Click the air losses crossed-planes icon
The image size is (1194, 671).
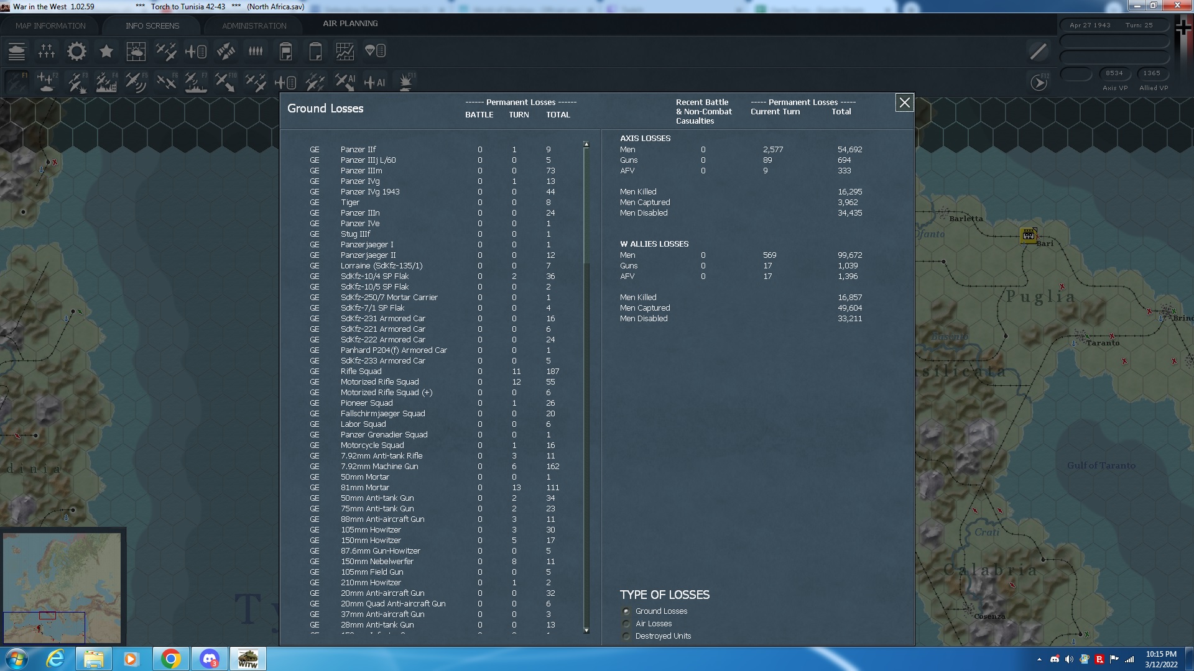click(x=166, y=51)
